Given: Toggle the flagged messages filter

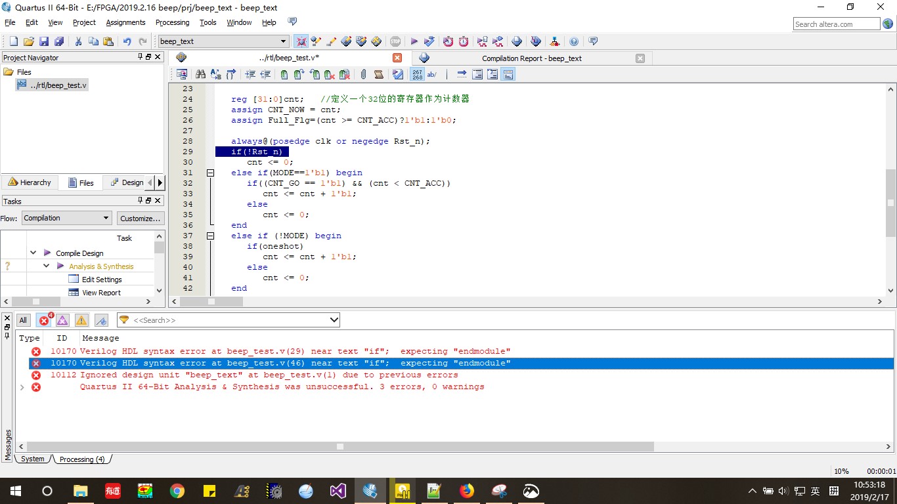Looking at the screenshot, I should click(x=101, y=320).
